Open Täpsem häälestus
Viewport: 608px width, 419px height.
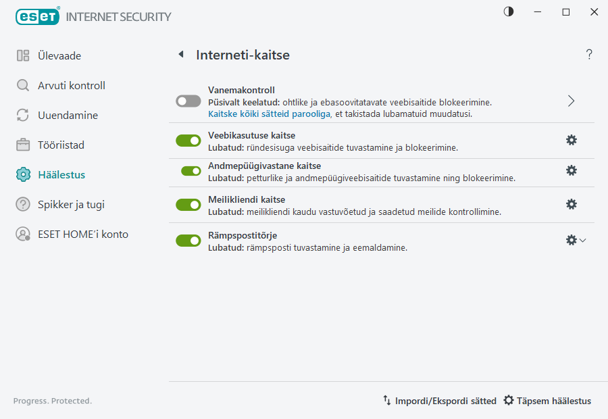pyautogui.click(x=547, y=400)
